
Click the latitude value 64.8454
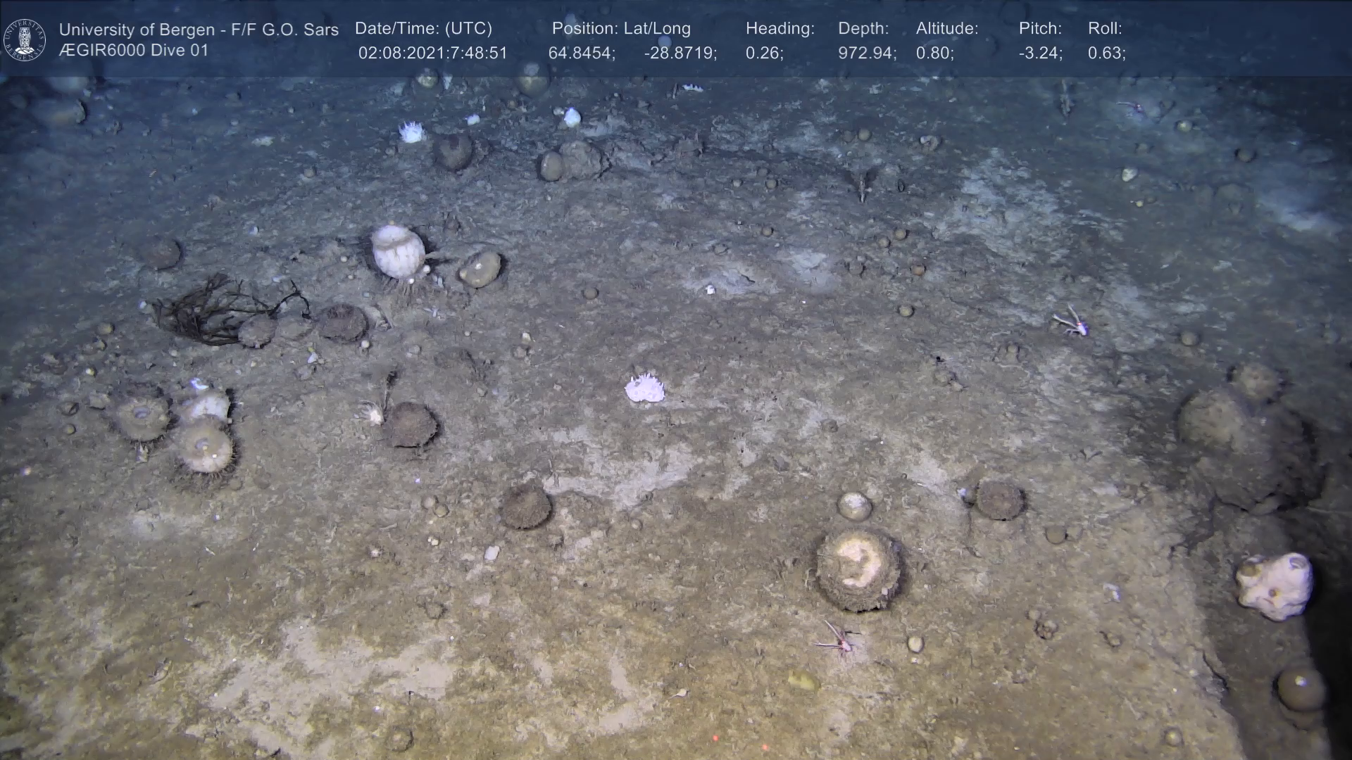coord(582,53)
